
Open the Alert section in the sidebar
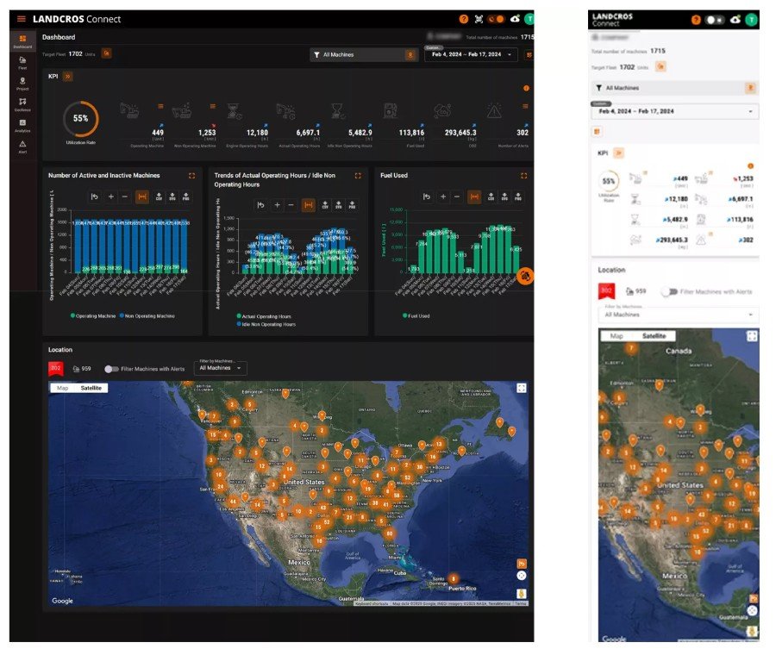point(22,146)
